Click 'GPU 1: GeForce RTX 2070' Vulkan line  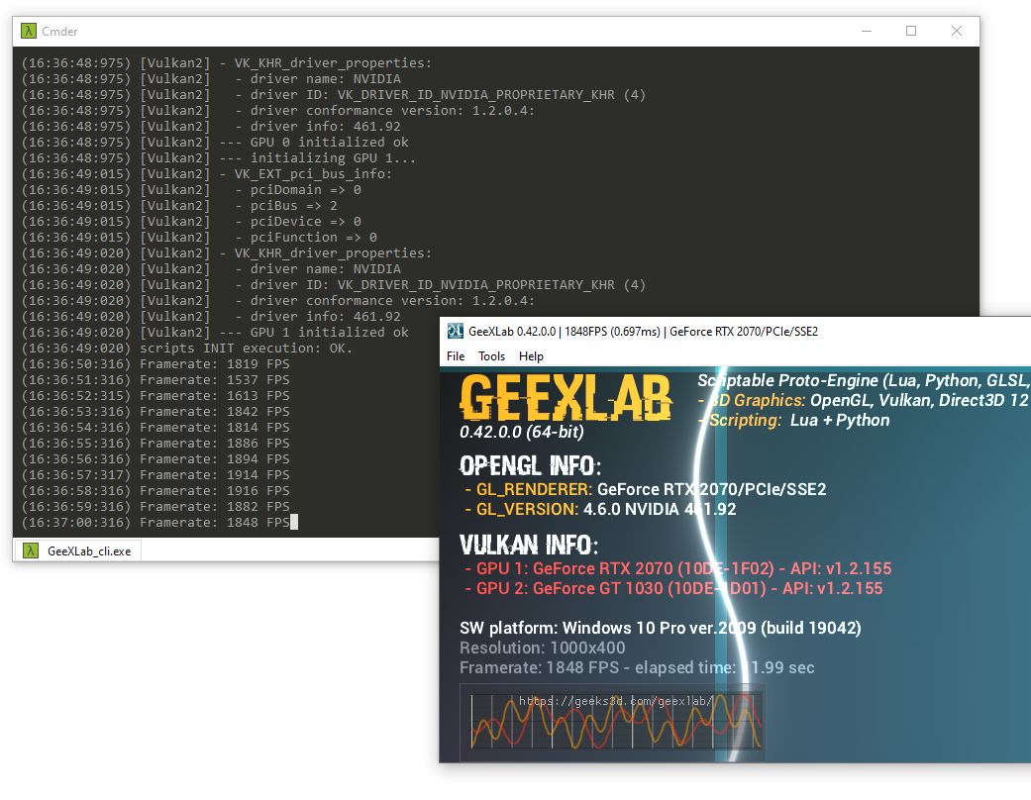[677, 568]
